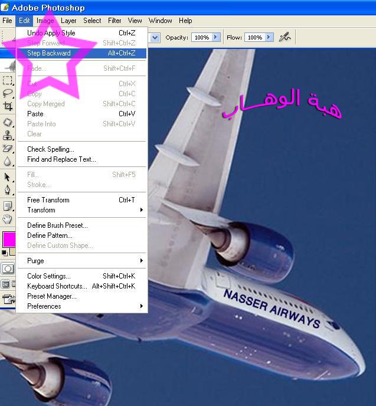Select the Pen tool
This screenshot has width=376, height=406.
coord(8,189)
